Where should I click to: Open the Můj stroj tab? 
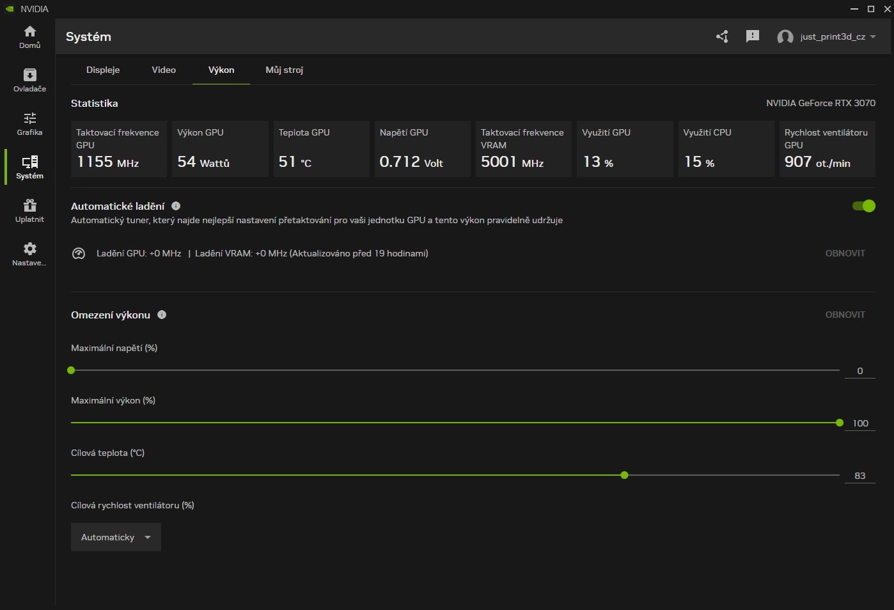pyautogui.click(x=284, y=70)
